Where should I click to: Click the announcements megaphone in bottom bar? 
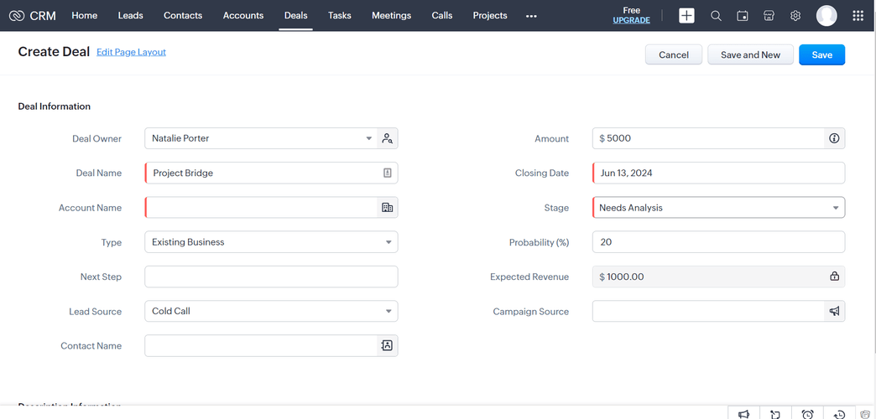[x=743, y=414]
